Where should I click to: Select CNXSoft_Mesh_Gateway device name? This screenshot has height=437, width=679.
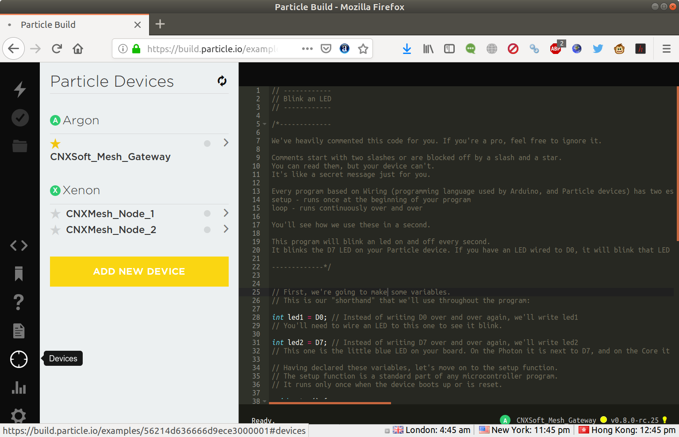111,157
